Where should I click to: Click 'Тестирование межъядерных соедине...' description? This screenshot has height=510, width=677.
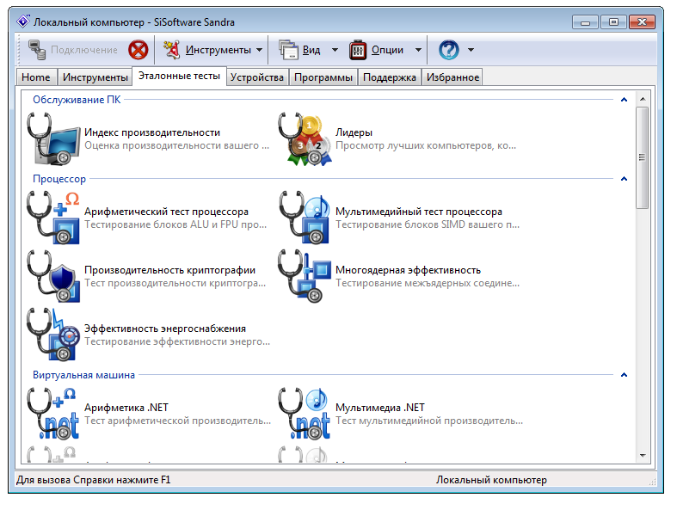[428, 283]
